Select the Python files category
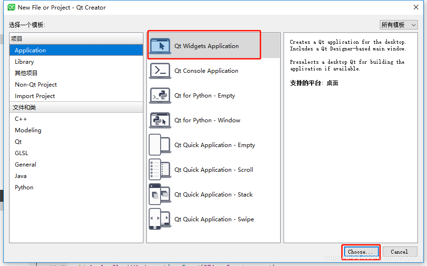 coord(76,187)
